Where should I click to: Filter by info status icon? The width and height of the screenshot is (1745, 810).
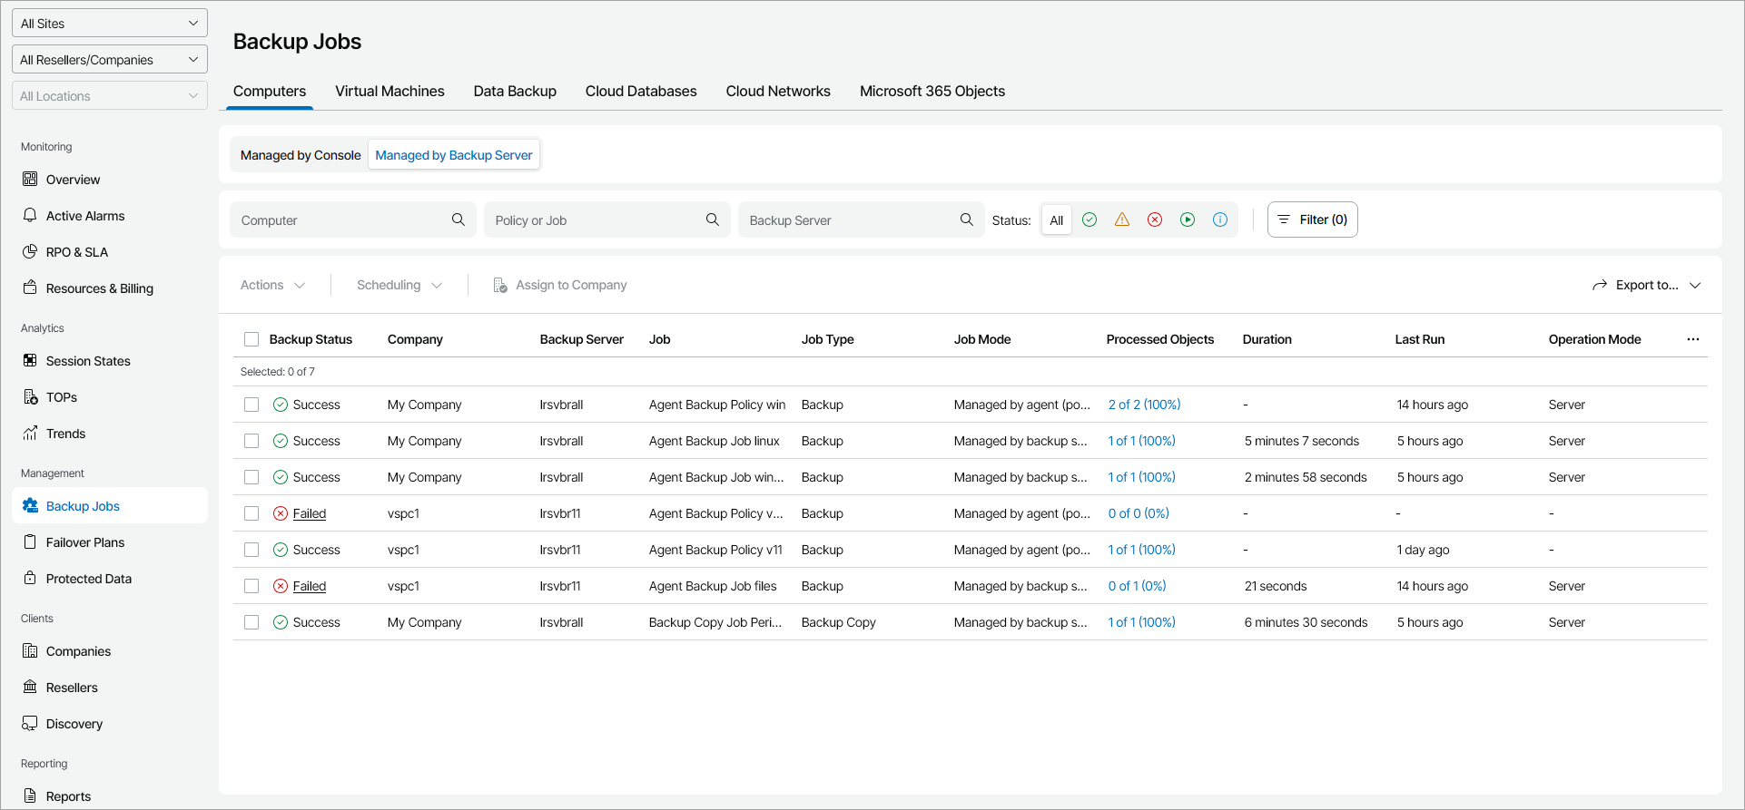1220,220
